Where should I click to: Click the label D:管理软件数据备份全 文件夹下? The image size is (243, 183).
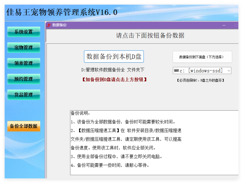pyautogui.click(x=113, y=70)
